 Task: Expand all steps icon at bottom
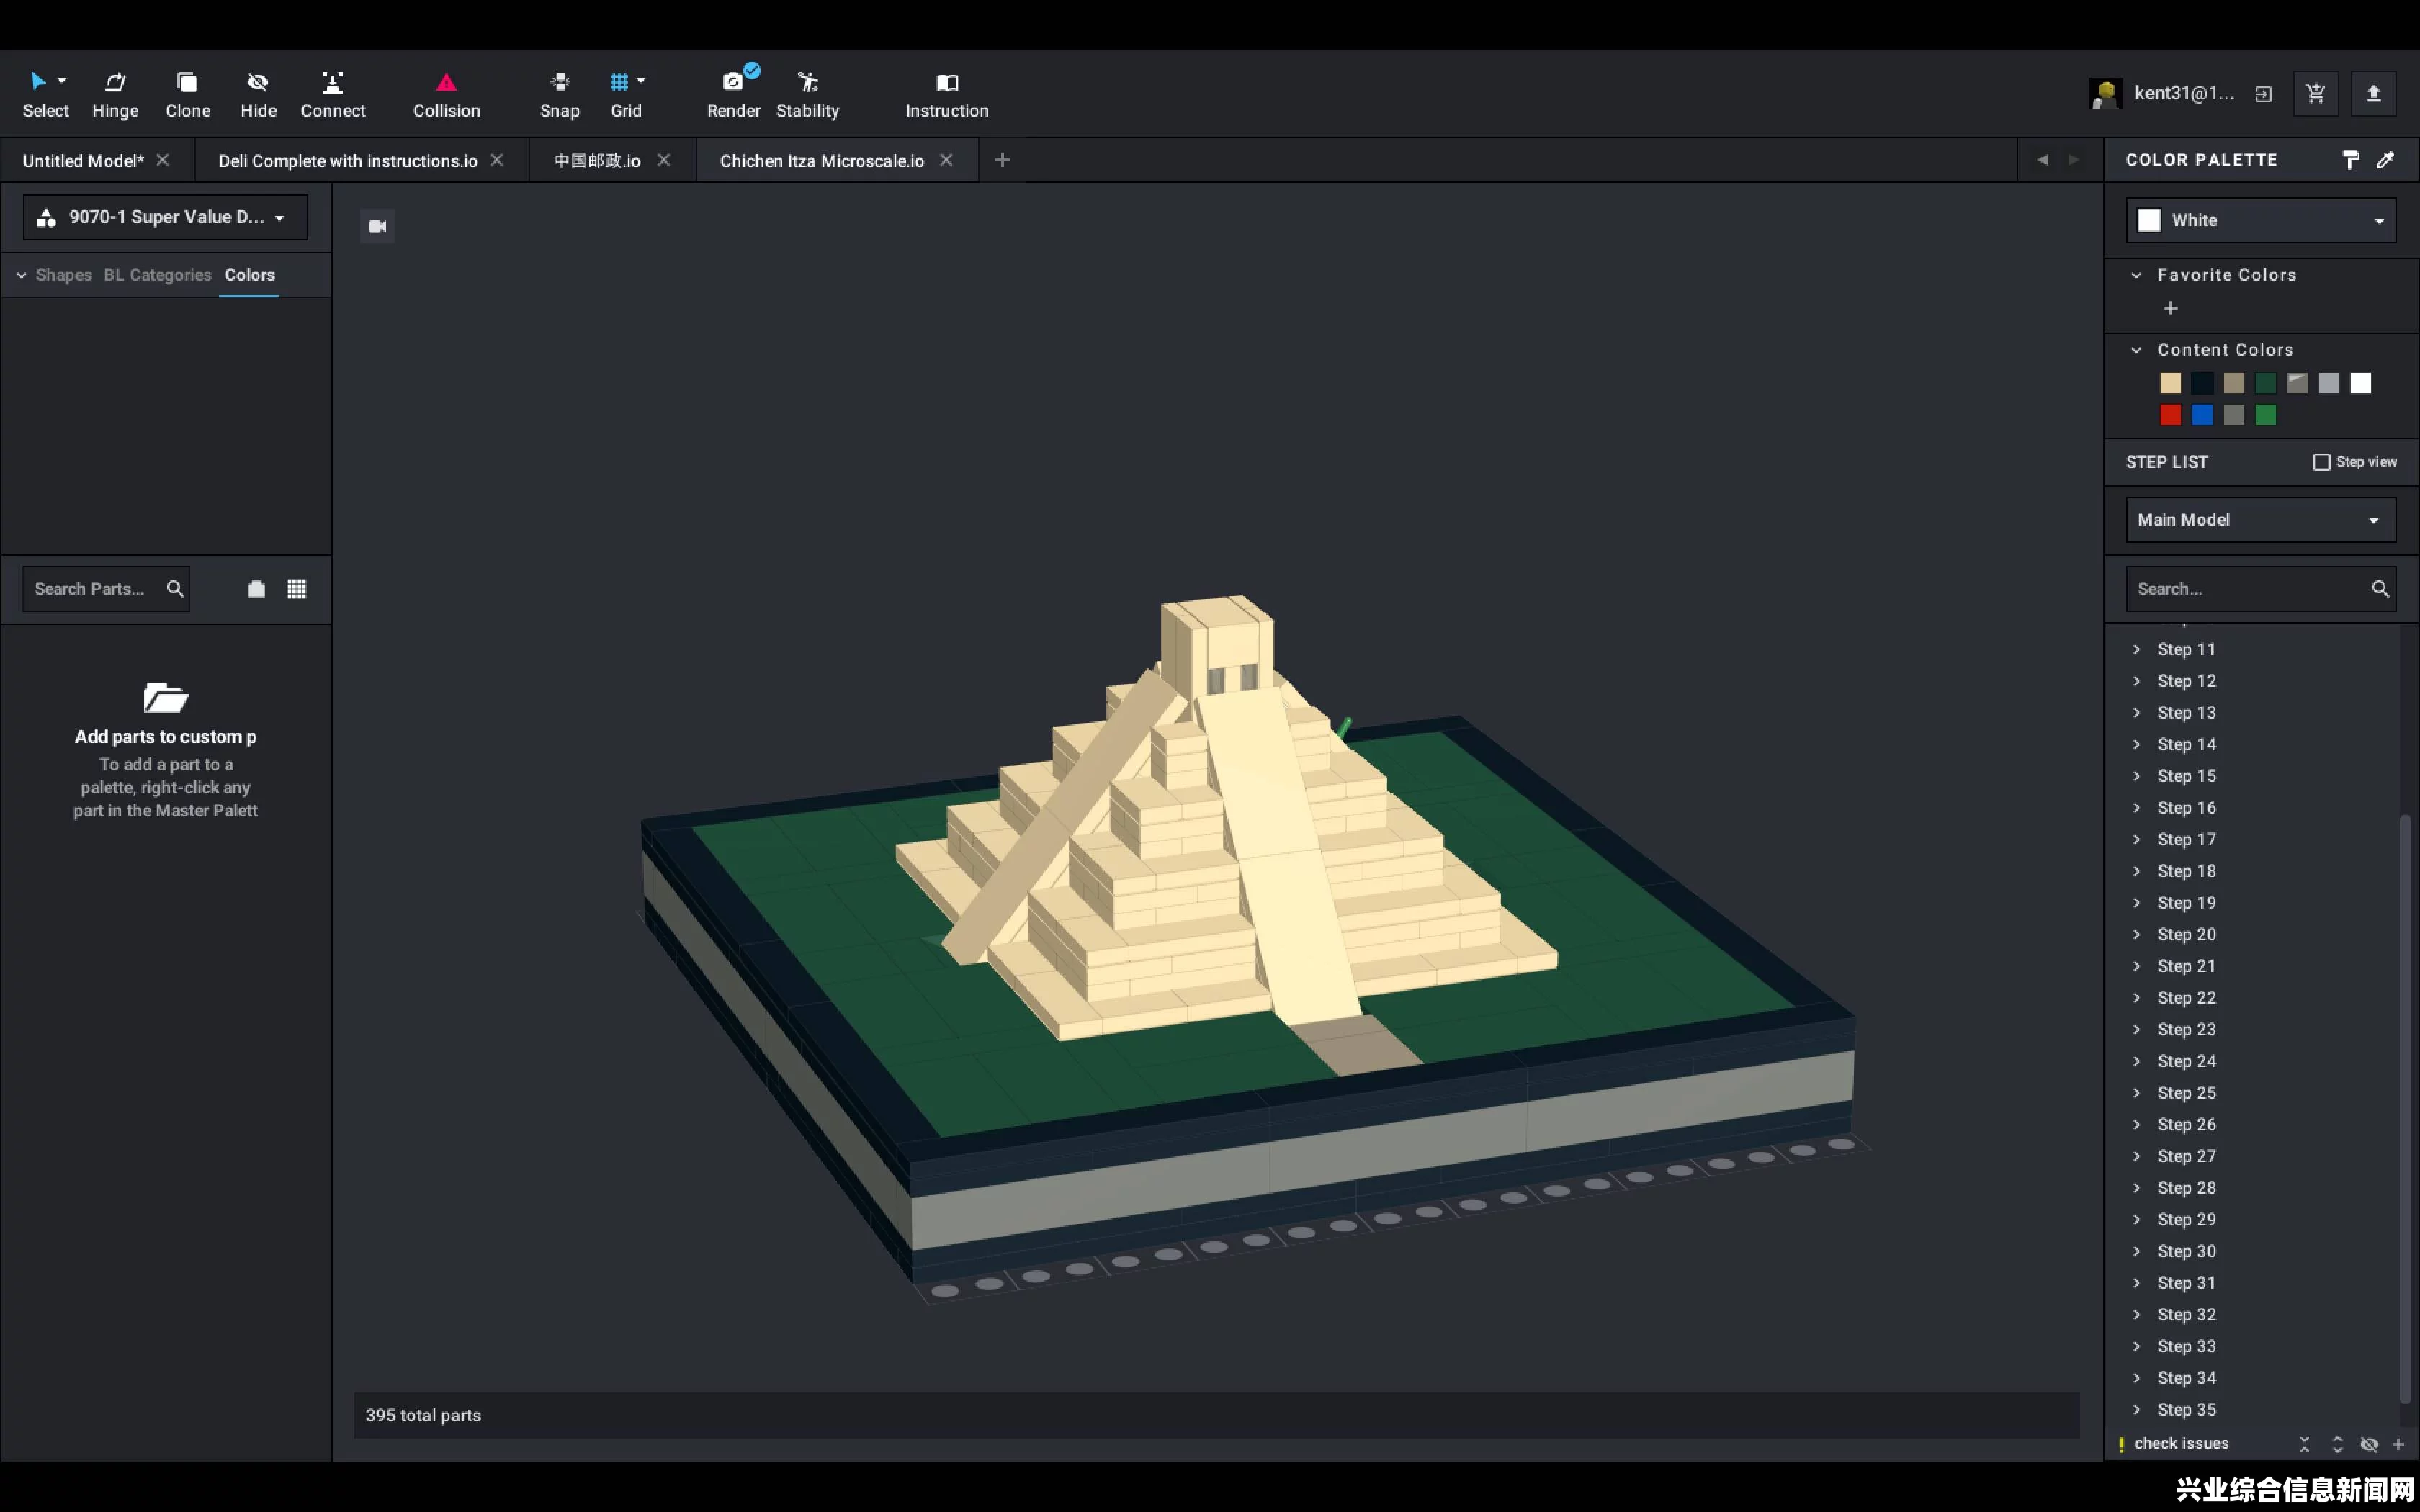pos(2337,1444)
